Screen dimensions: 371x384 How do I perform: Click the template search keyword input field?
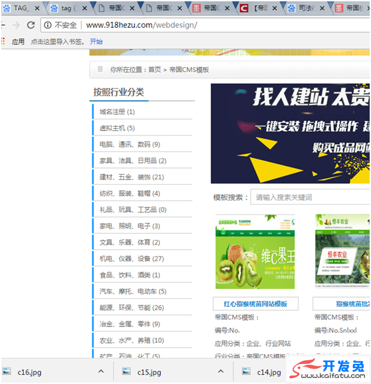pos(310,197)
